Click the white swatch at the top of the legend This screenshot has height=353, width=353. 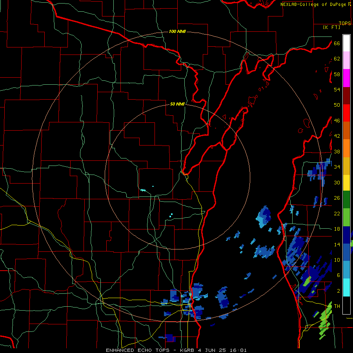(x=346, y=43)
